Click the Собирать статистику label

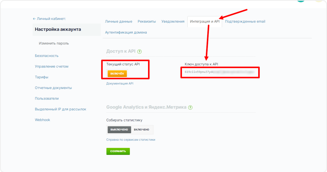point(124,120)
